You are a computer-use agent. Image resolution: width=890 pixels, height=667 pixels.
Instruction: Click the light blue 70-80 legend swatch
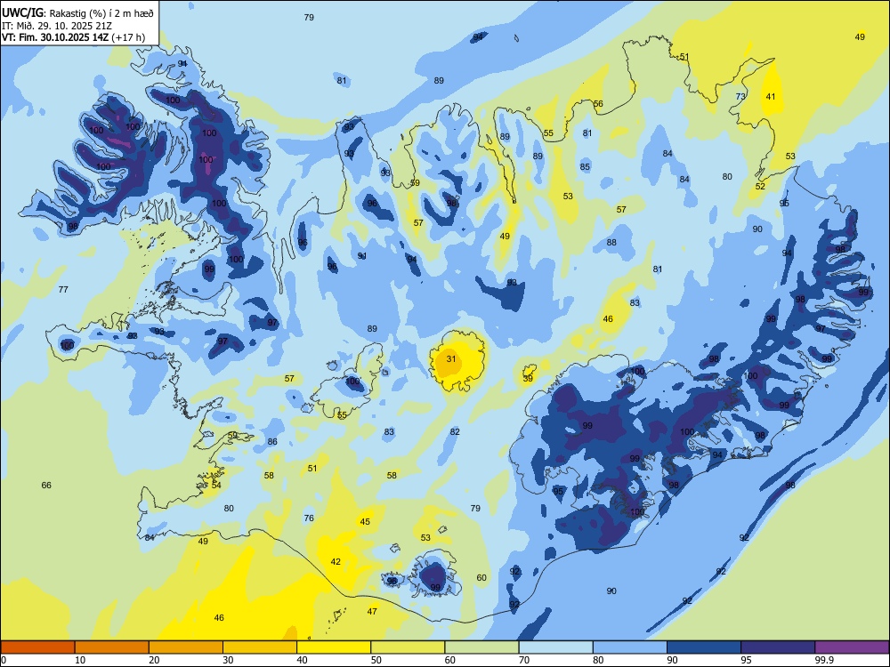[x=555, y=647]
